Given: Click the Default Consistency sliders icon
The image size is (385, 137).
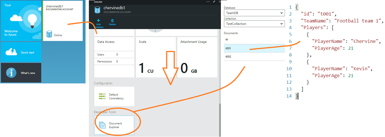Looking at the screenshot, I should [103, 96].
